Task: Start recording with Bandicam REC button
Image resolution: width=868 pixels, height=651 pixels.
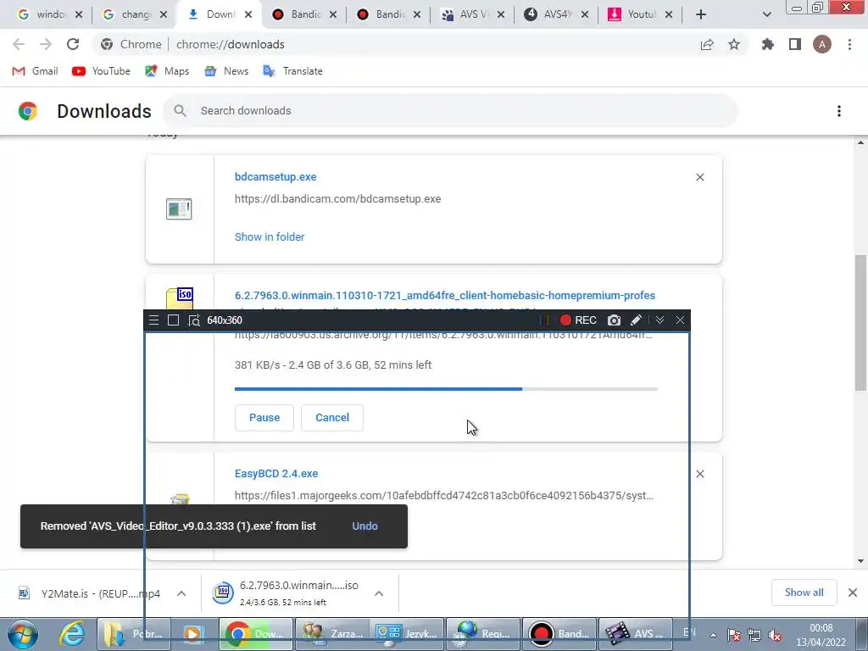Action: coord(578,320)
